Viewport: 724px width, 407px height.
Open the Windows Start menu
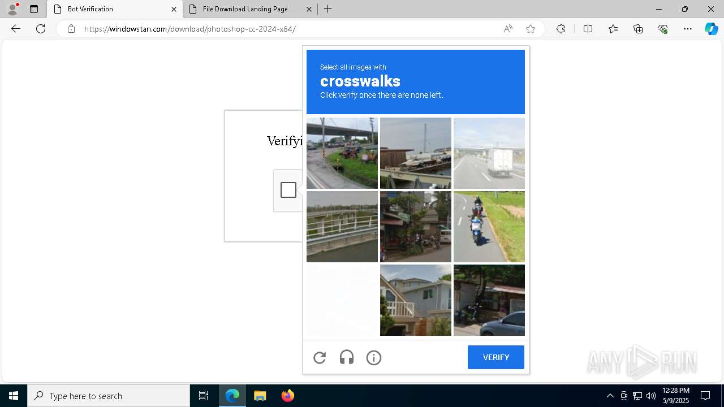click(14, 396)
